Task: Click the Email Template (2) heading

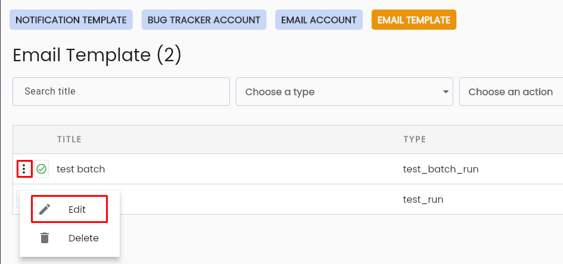Action: pos(97,55)
